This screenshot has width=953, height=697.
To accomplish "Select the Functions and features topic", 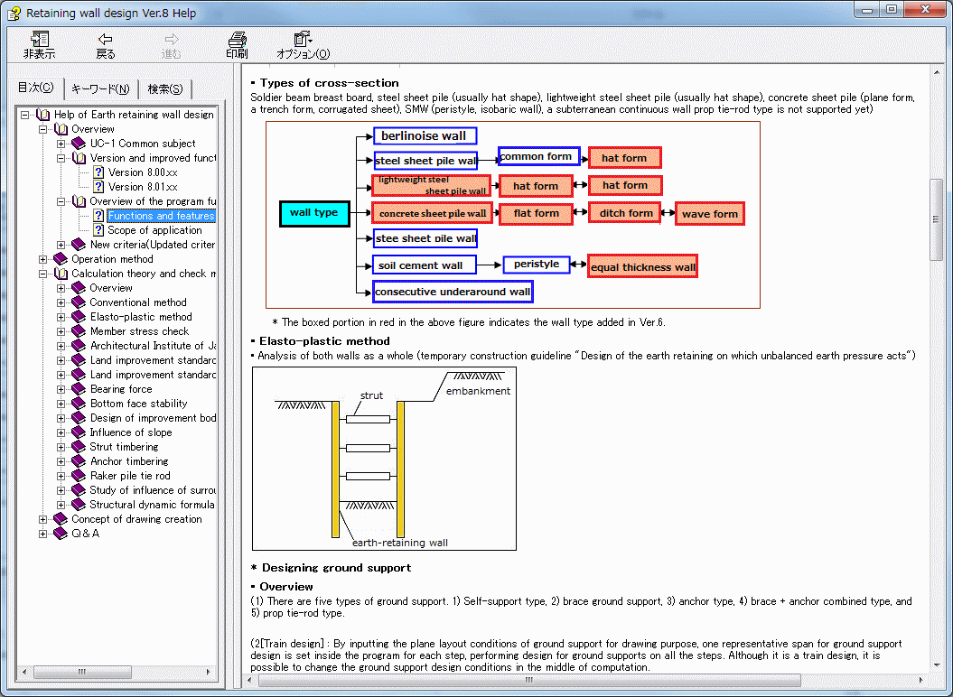I will click(x=161, y=216).
